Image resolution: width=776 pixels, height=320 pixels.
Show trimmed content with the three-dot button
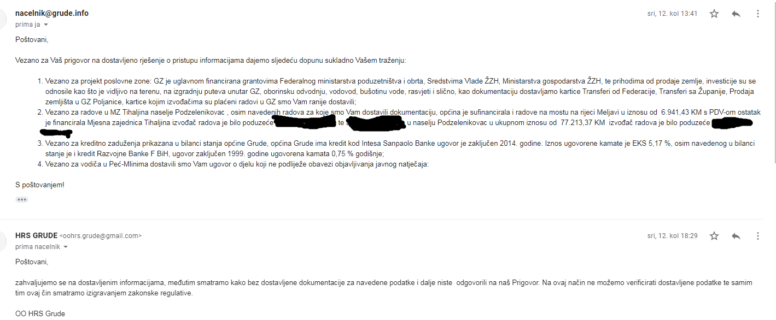(x=22, y=199)
